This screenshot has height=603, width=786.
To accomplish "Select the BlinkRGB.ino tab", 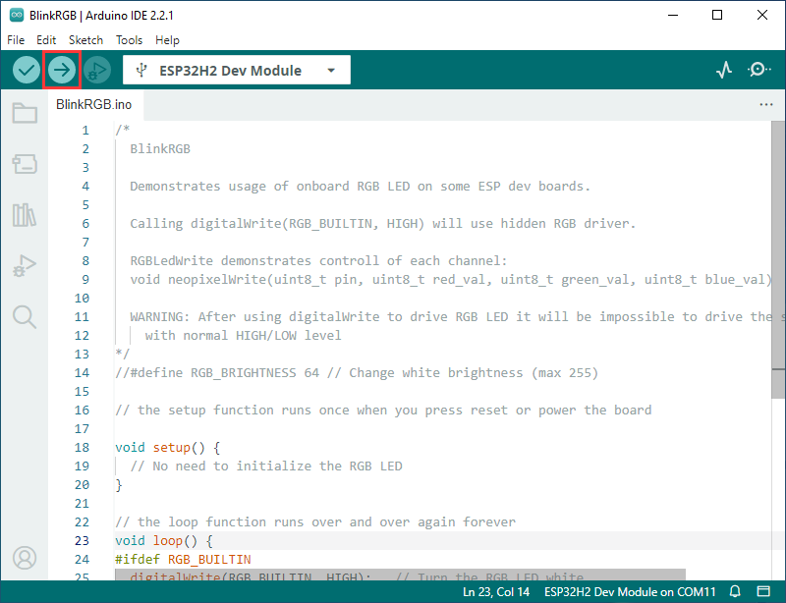I will [94, 104].
